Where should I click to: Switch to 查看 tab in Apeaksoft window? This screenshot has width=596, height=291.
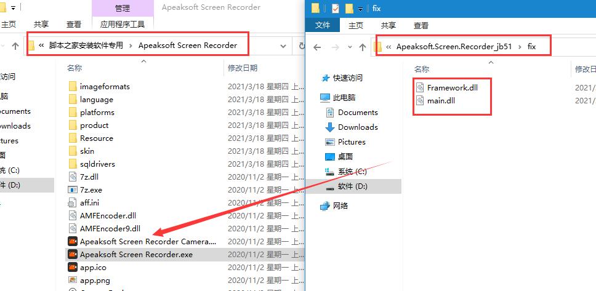[74, 25]
